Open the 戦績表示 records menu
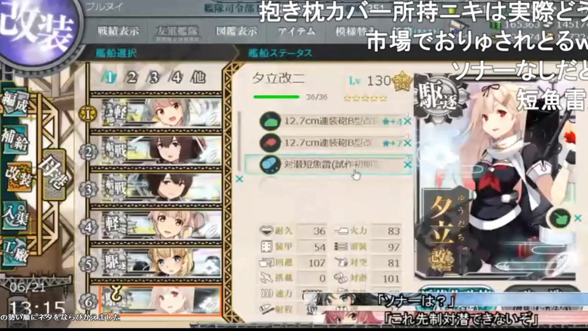The width and height of the screenshot is (588, 331). [118, 31]
